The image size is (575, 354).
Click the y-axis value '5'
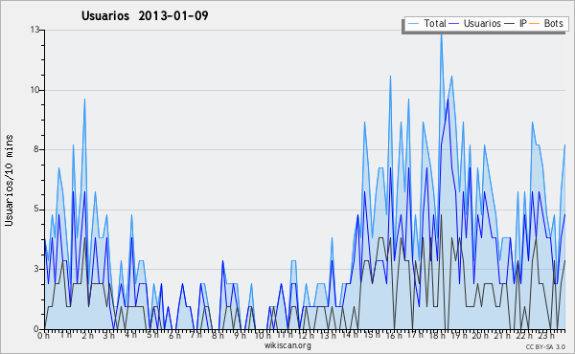tap(36, 209)
